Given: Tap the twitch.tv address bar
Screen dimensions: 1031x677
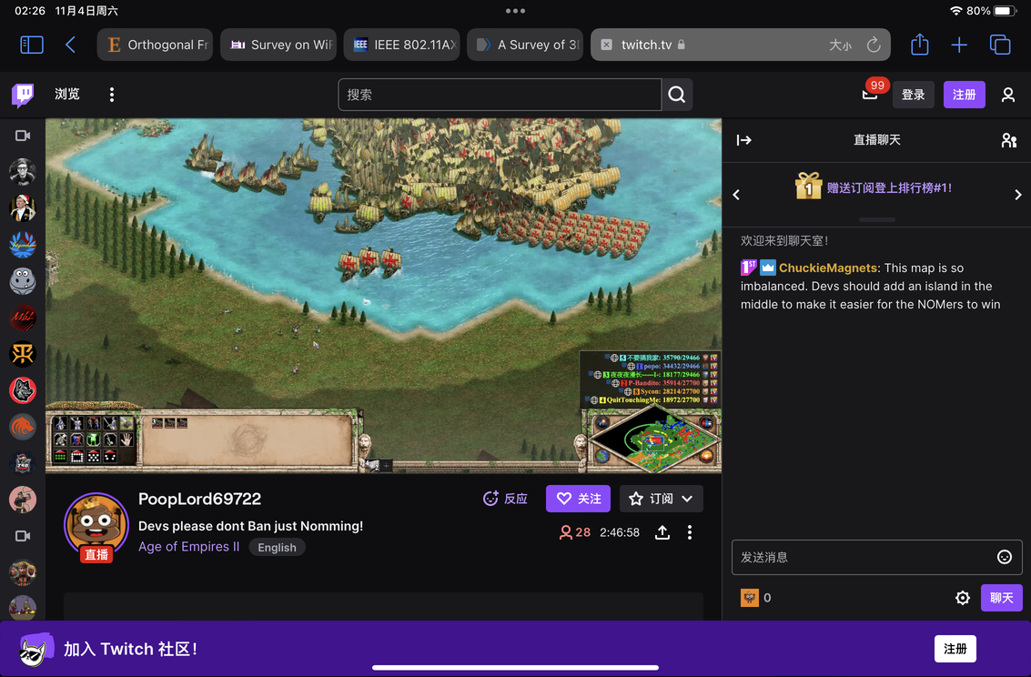Looking at the screenshot, I should [741, 45].
